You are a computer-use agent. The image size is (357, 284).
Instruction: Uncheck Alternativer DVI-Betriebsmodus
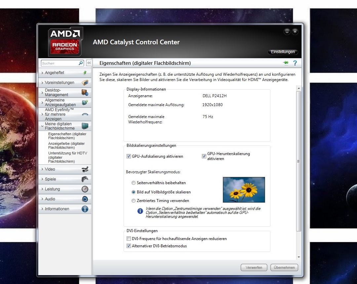pyautogui.click(x=129, y=246)
